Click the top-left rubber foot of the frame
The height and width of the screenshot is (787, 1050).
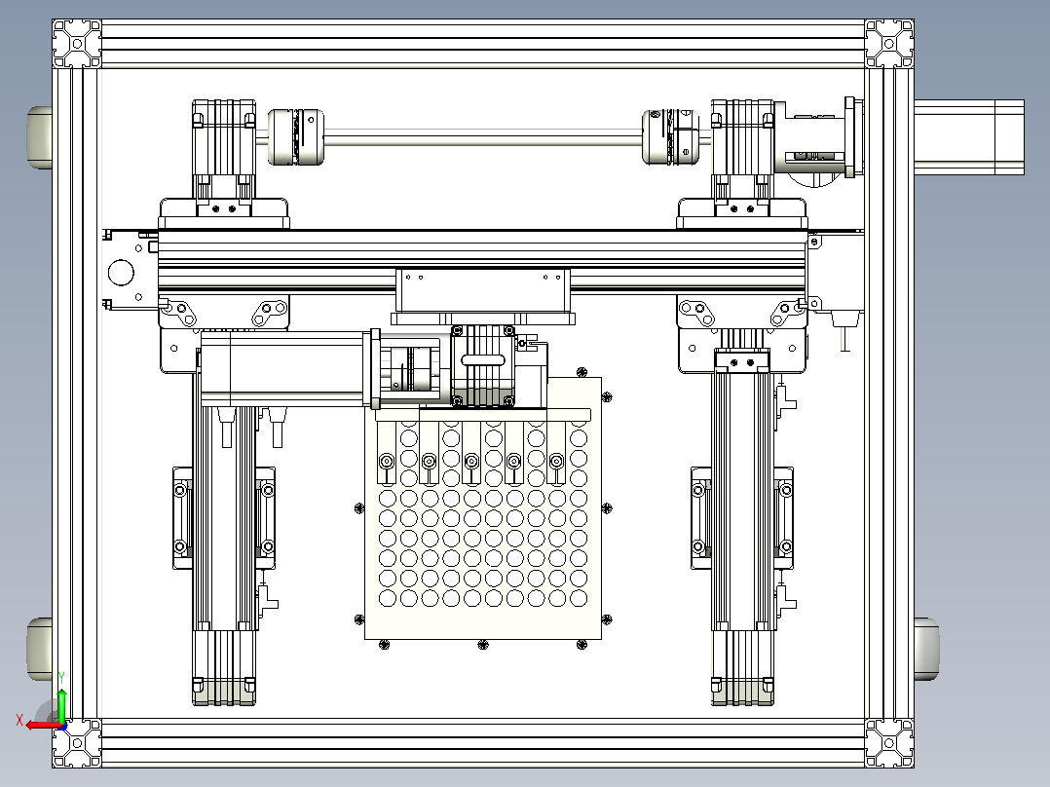point(40,137)
